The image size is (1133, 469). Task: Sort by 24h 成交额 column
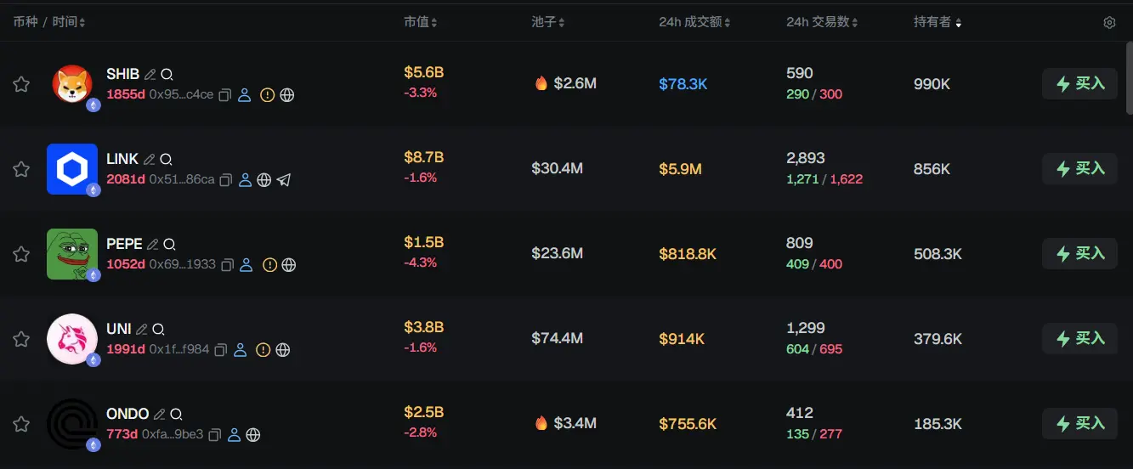click(x=694, y=22)
